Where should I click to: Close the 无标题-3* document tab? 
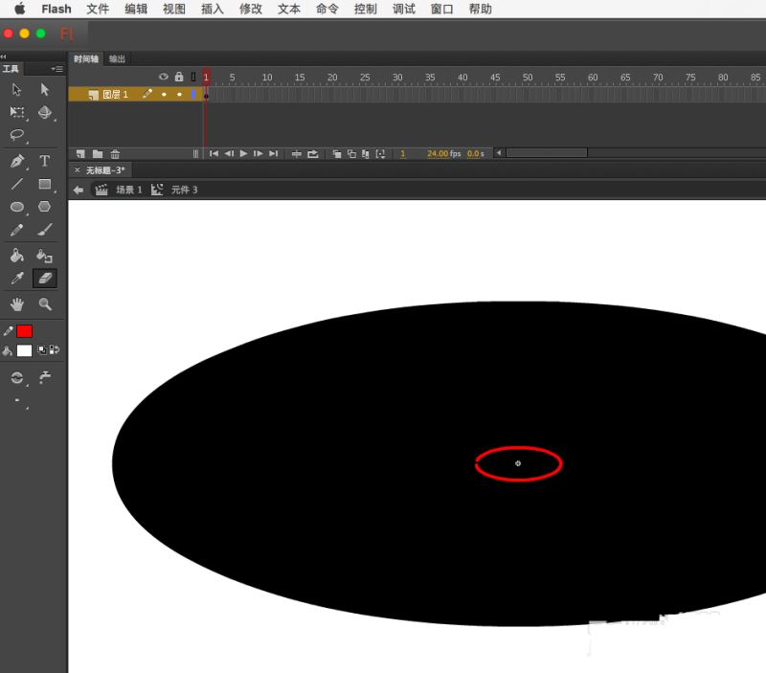[x=78, y=170]
